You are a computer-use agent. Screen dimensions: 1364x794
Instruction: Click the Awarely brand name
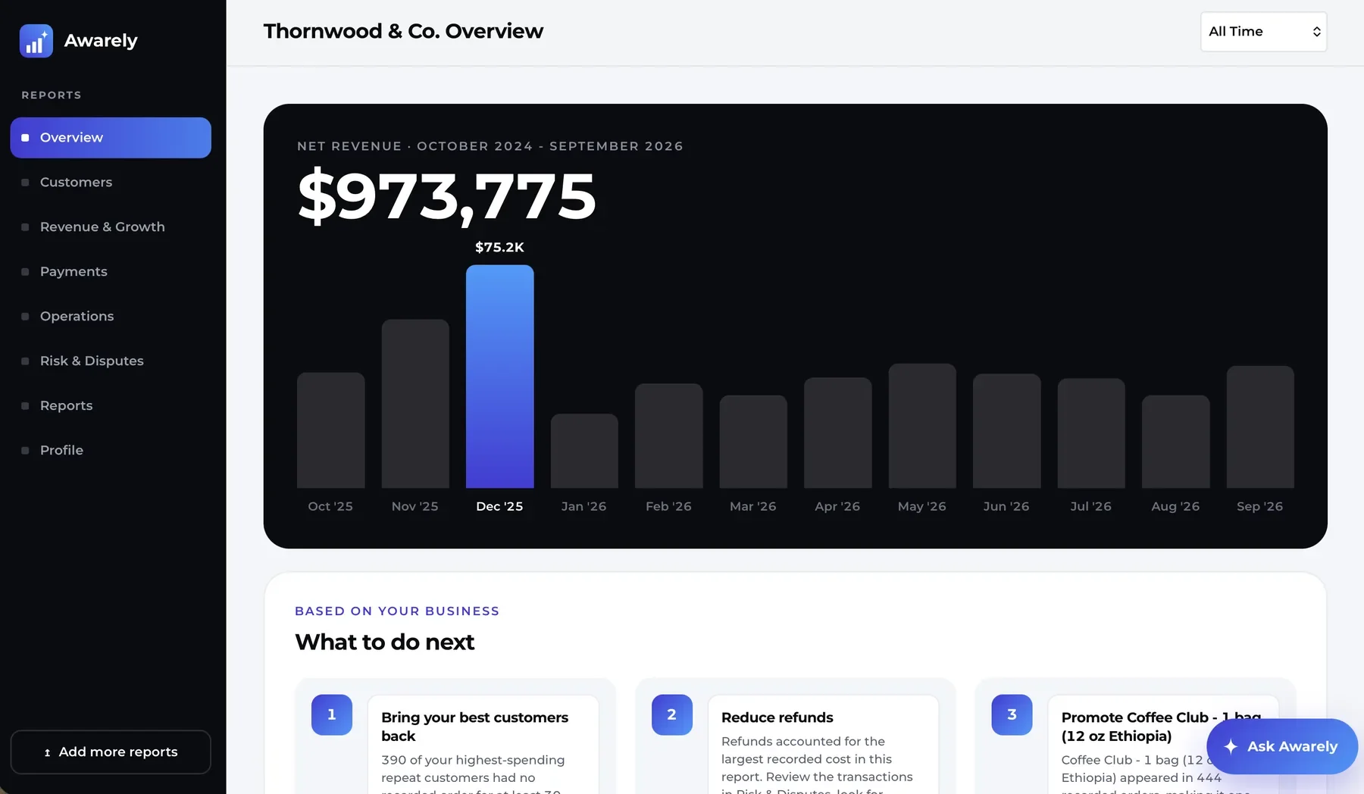(x=101, y=41)
